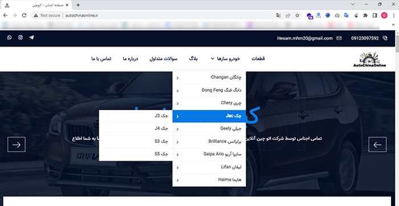Open the قطعات navigation link

pyautogui.click(x=258, y=59)
